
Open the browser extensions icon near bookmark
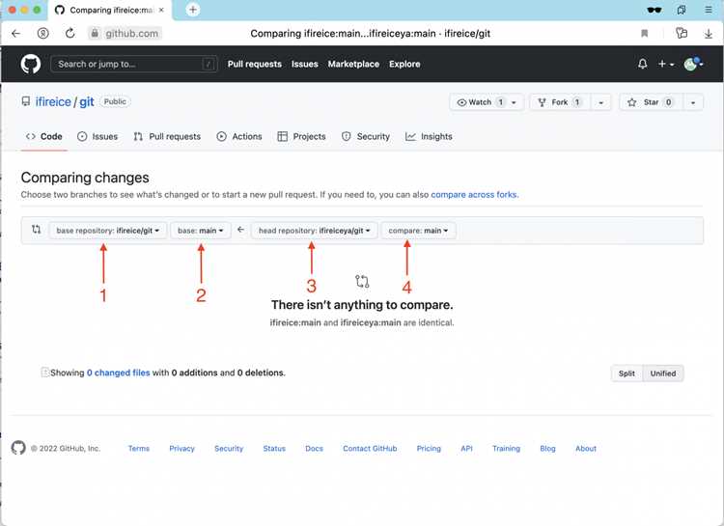pos(682,33)
